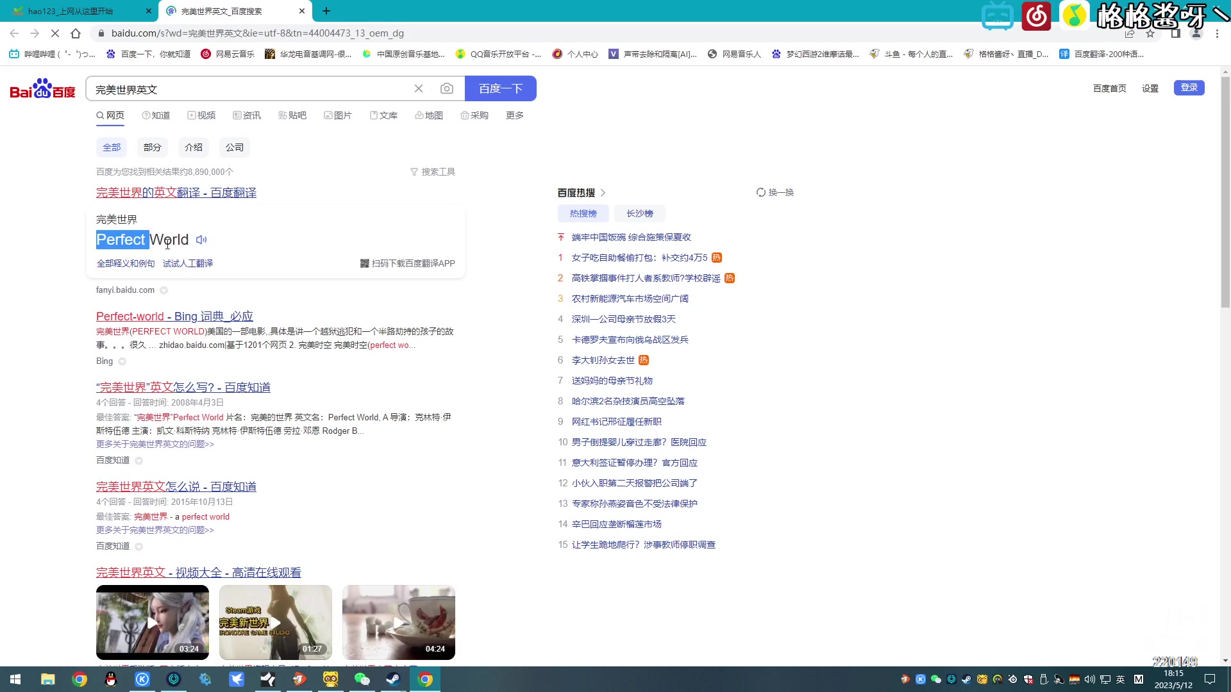Screen dimensions: 1231x692
Task: Click the browser address bar
Action: pos(603,33)
